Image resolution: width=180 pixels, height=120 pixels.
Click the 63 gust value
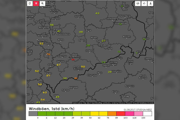tap(45, 92)
